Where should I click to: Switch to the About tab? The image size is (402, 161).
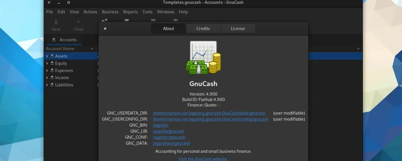click(168, 28)
